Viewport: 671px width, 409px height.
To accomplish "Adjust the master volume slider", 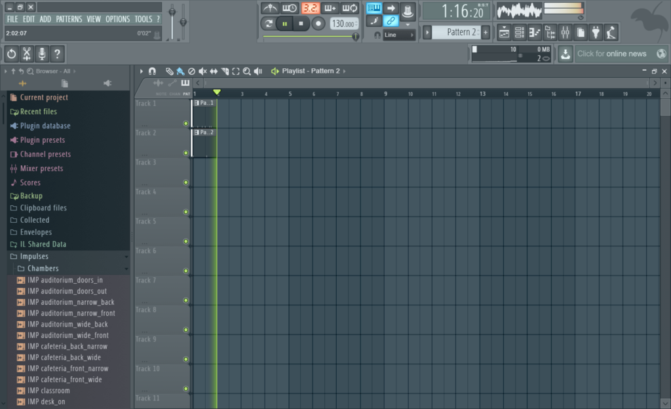I will [x=172, y=22].
